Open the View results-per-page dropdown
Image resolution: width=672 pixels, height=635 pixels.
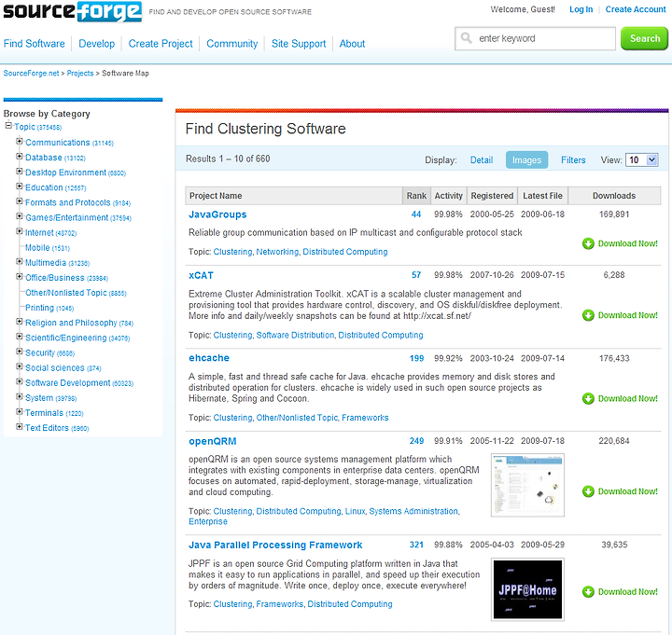[x=641, y=160]
